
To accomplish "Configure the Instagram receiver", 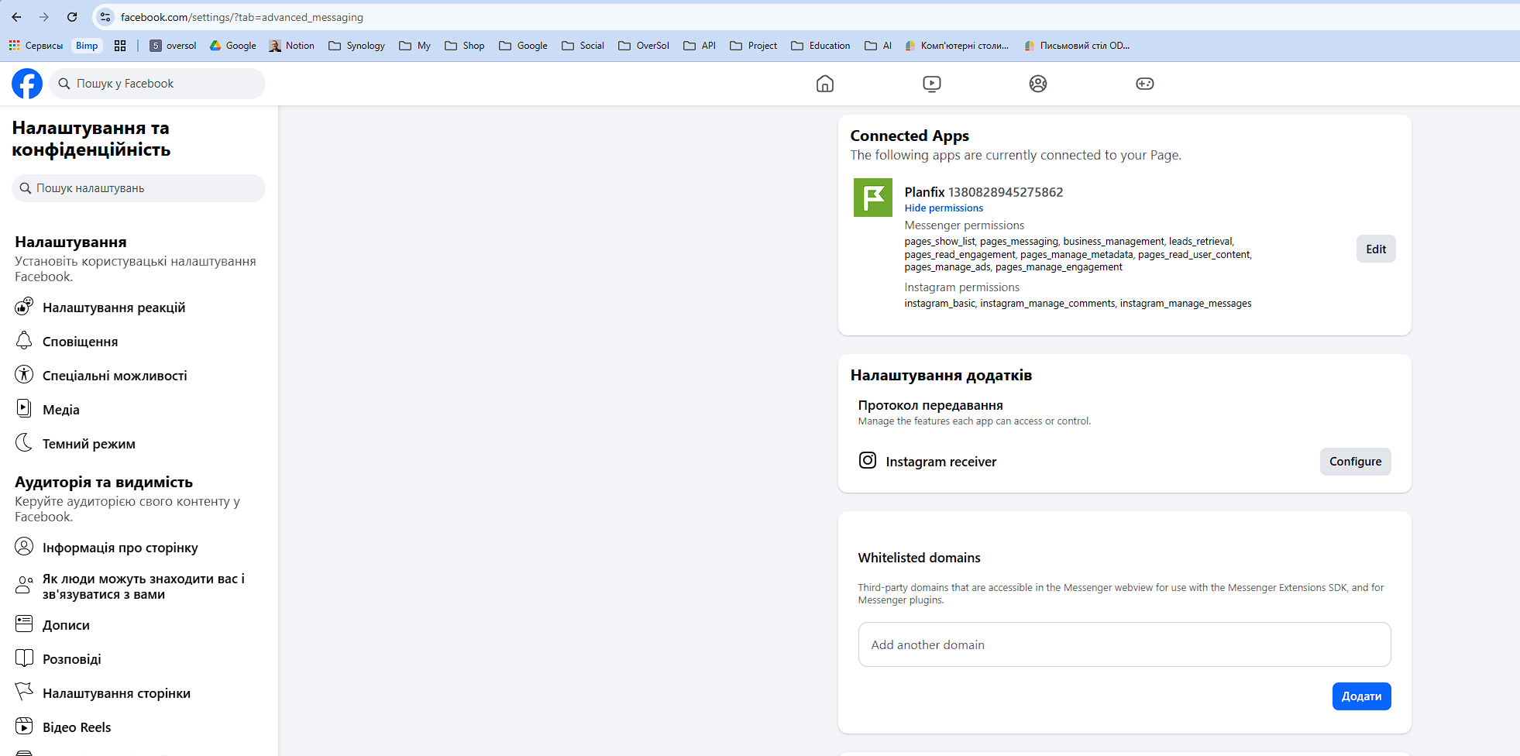I will (1355, 462).
